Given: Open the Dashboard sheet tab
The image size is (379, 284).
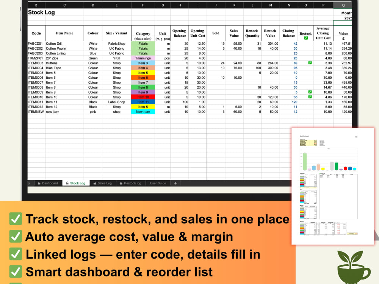Looking at the screenshot, I should coord(48,183).
